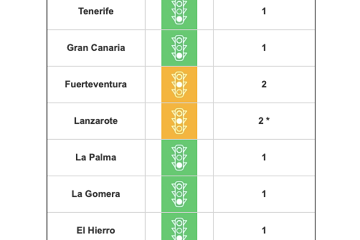Click La Gomera's green traffic light icon

(x=179, y=194)
